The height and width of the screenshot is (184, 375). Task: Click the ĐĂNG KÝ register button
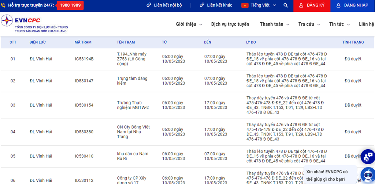click(312, 5)
